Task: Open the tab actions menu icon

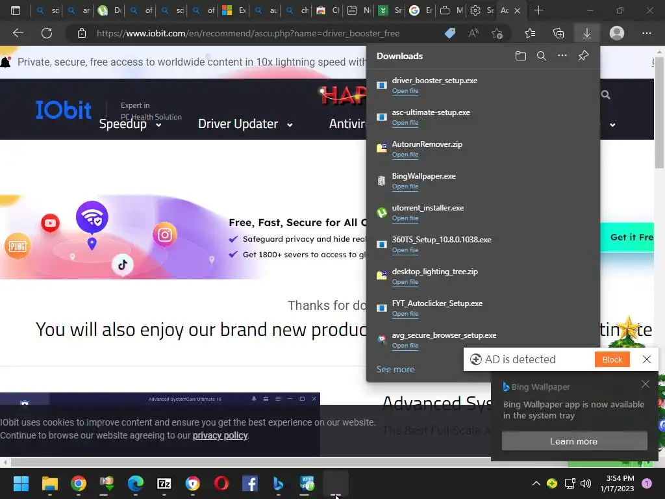Action: (x=16, y=10)
